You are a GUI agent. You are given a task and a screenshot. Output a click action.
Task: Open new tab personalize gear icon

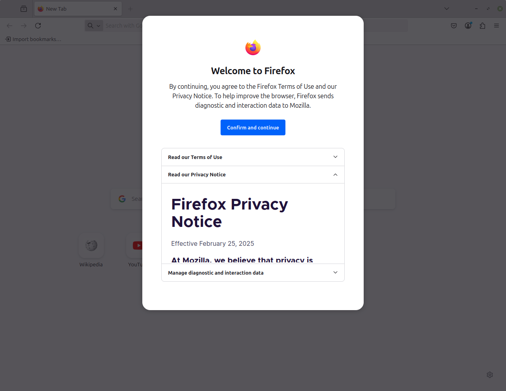[x=490, y=375]
